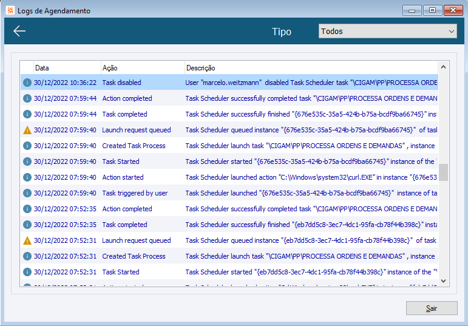Select 'Launch request queued' at 07:59:40
The width and height of the screenshot is (468, 326).
tap(137, 130)
